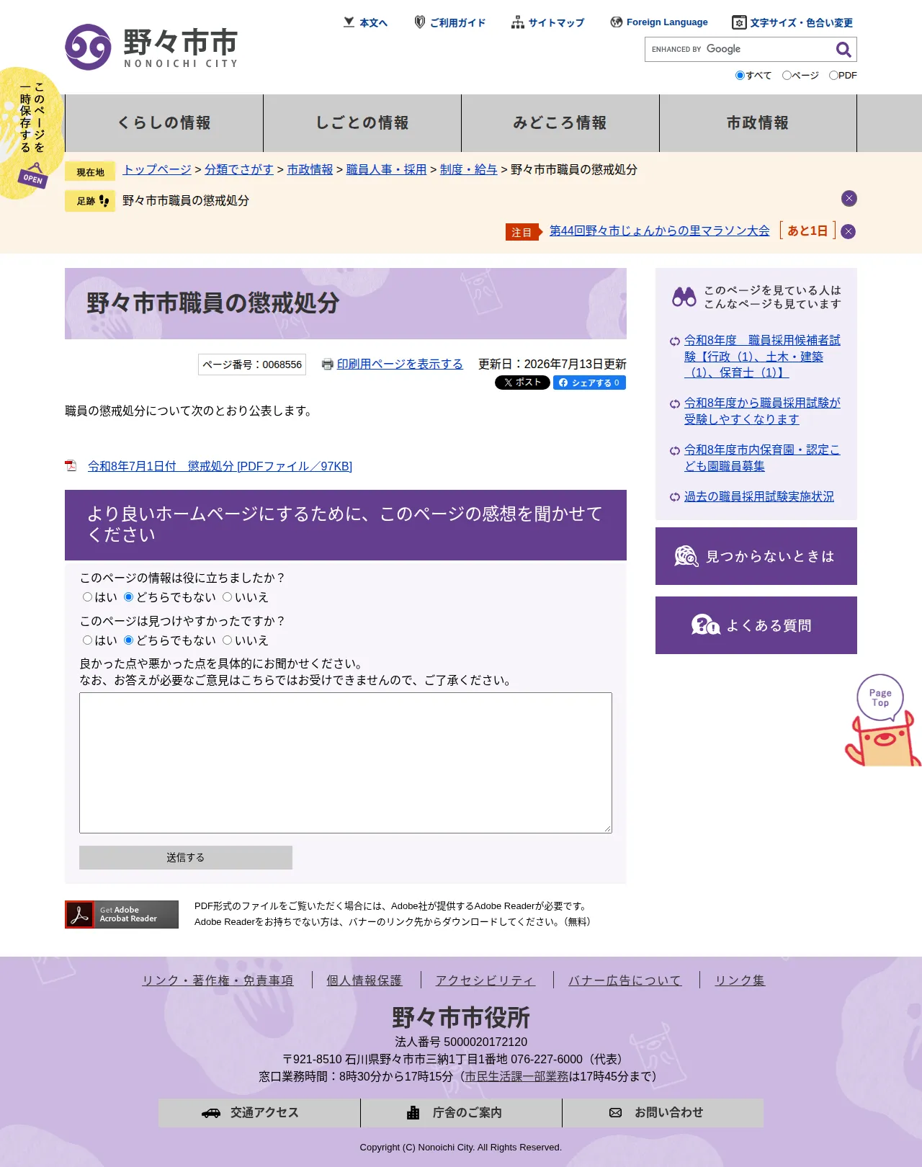This screenshot has height=1167, width=922.
Task: Select the すべて search scope radio
Action: pos(740,75)
